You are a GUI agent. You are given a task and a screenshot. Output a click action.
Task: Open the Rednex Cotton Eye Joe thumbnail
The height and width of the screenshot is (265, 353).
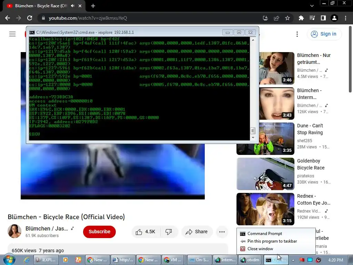point(265,209)
